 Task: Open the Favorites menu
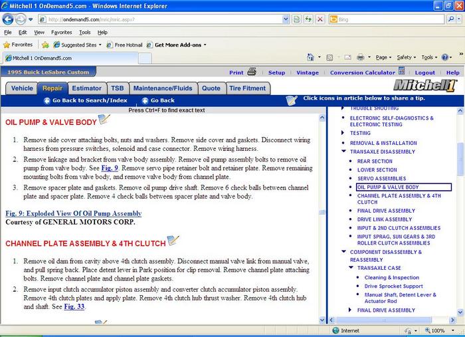pyautogui.click(x=61, y=33)
